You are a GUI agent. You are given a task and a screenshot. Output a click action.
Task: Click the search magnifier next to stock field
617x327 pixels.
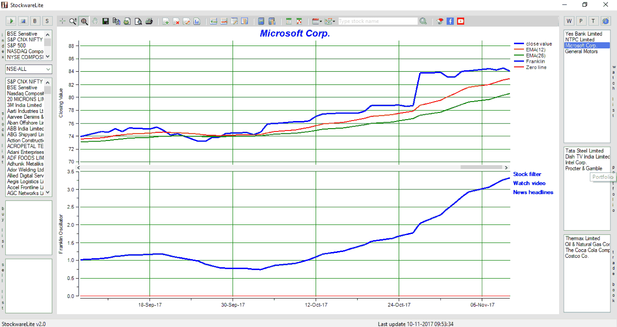[x=423, y=21]
